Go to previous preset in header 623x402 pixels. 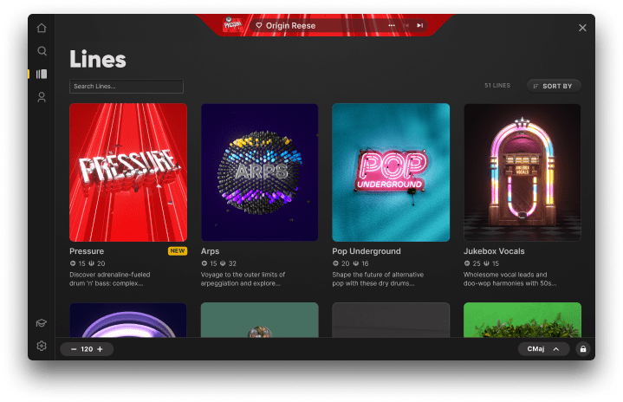406,25
